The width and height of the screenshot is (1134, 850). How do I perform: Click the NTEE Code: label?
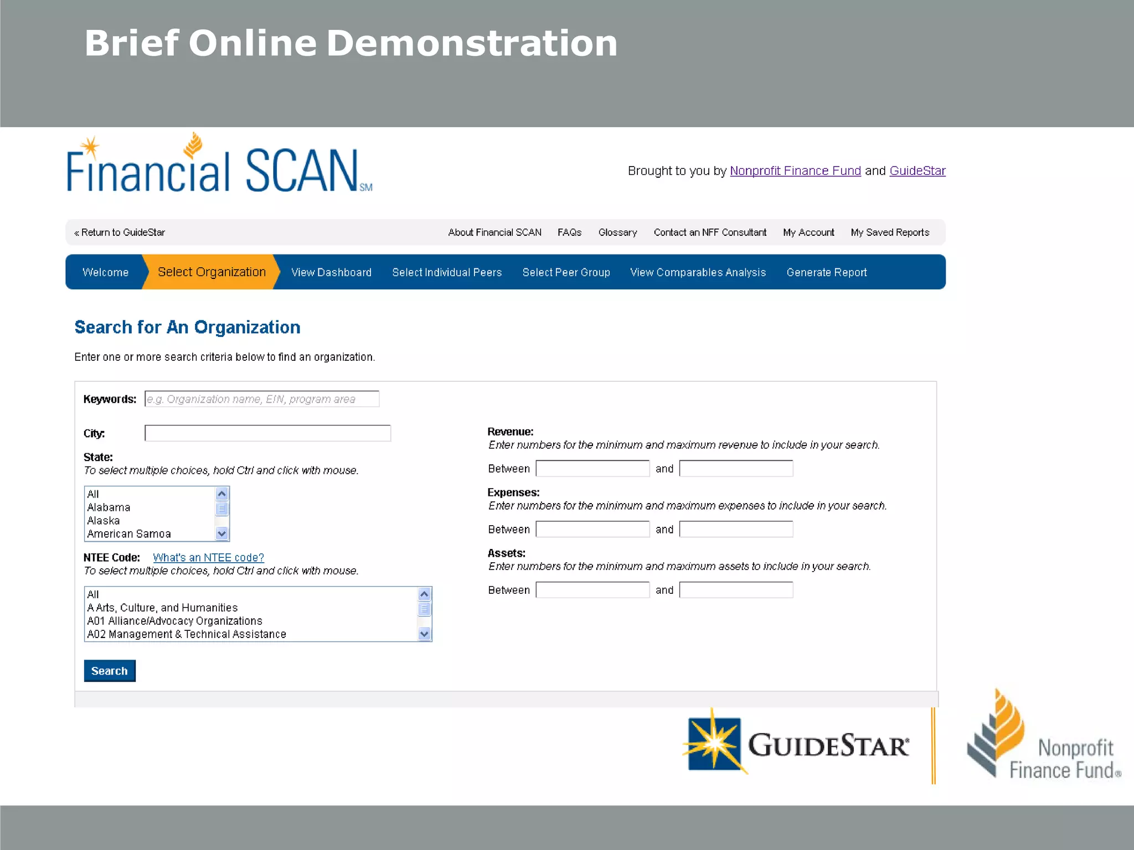pos(111,557)
